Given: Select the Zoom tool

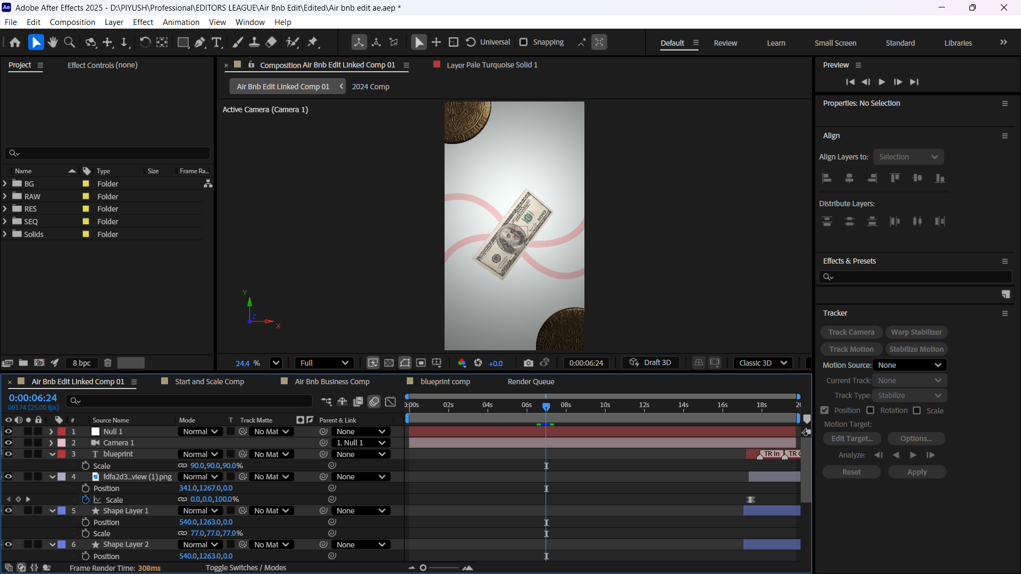Looking at the screenshot, I should pos(69,43).
